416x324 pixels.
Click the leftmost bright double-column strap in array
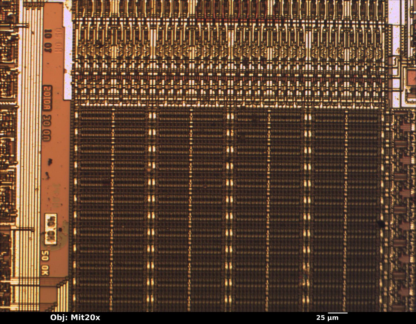tap(152, 204)
